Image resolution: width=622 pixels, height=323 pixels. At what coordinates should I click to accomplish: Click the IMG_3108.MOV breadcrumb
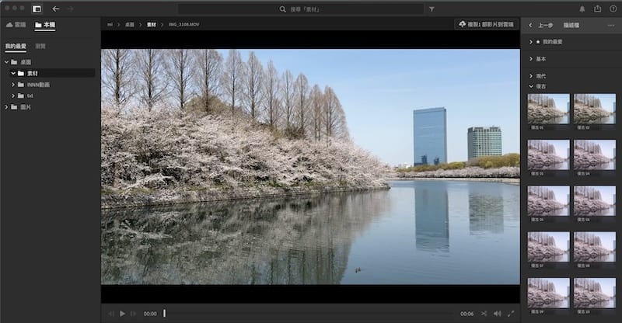183,25
